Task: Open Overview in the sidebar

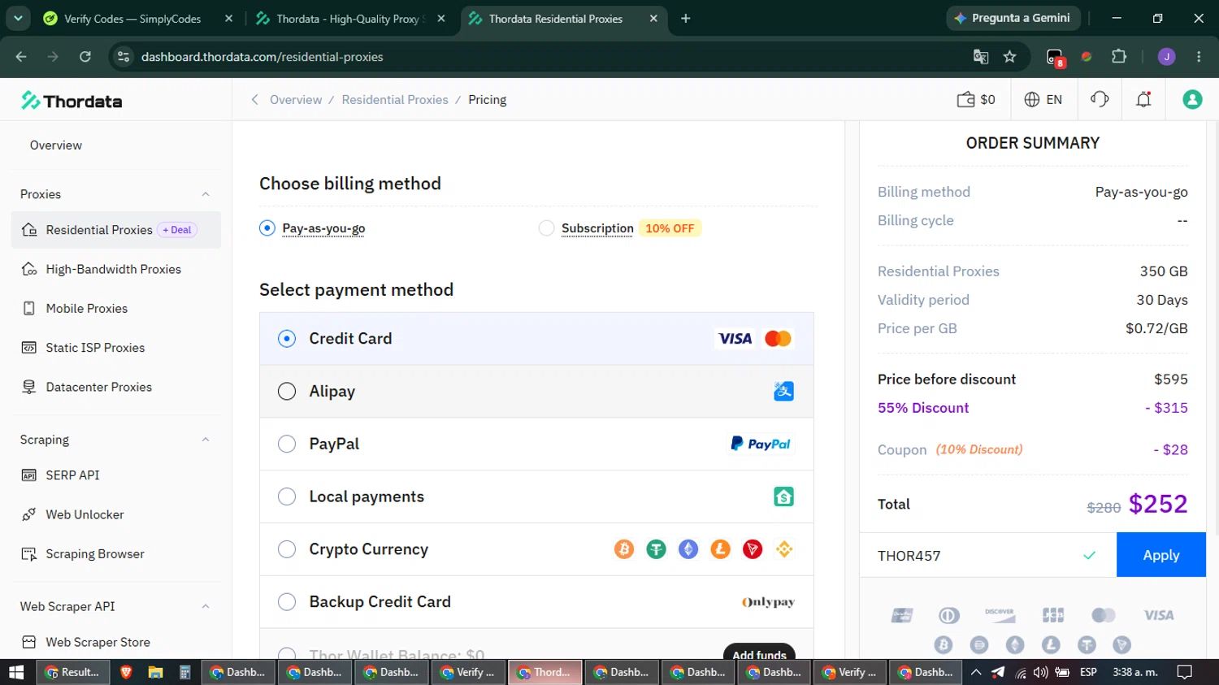Action: [x=56, y=145]
